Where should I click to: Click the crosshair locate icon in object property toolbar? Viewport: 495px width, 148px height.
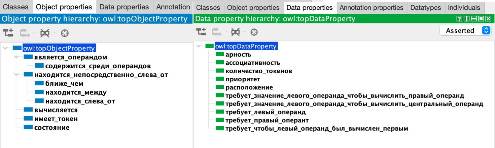[x=64, y=32]
